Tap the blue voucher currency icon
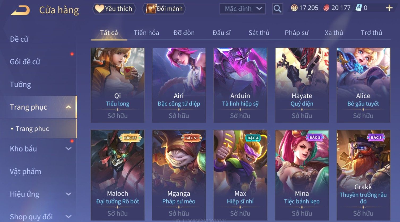The height and width of the screenshot is (222, 400). point(359,8)
